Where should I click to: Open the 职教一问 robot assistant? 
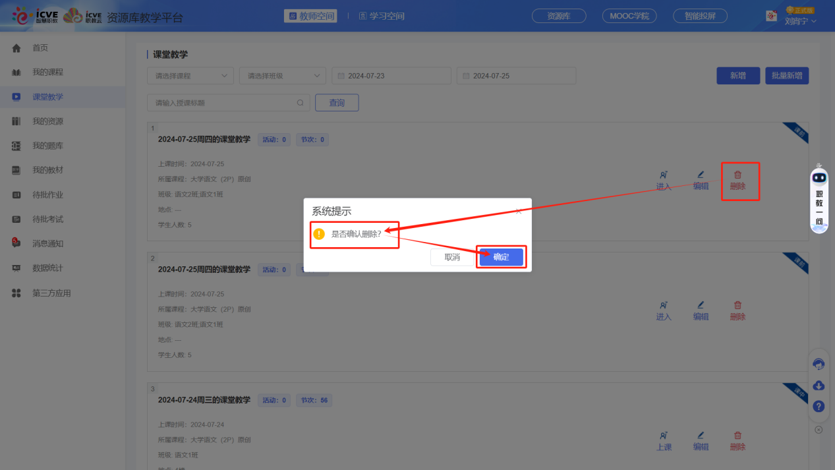pyautogui.click(x=819, y=198)
